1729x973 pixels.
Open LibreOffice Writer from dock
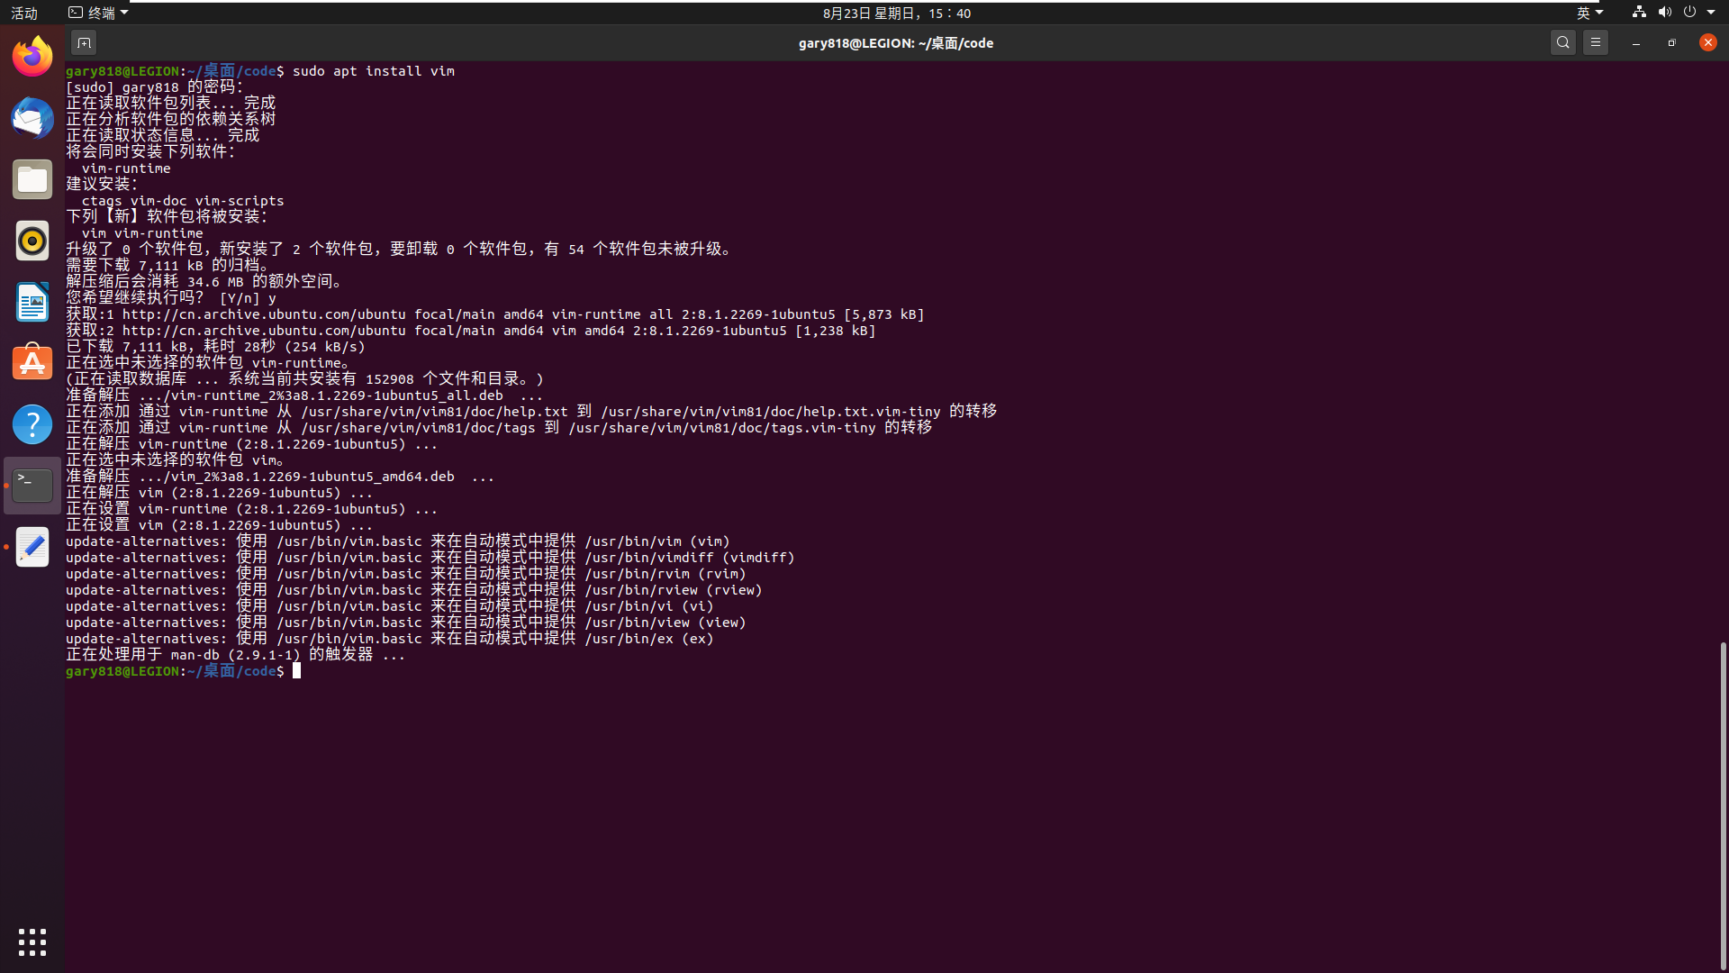click(32, 302)
